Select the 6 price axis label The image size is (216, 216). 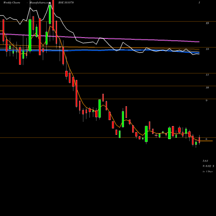[206, 139]
